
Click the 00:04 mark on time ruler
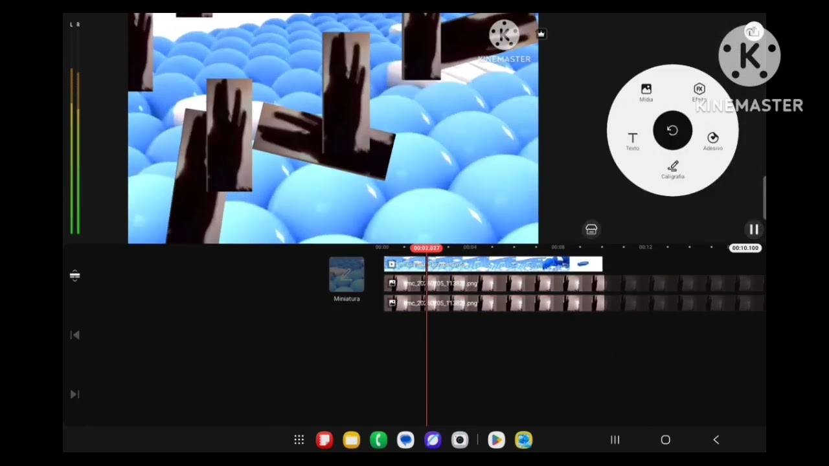pos(470,247)
